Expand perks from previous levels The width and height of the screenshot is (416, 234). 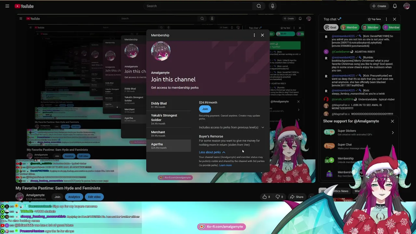pyautogui.click(x=231, y=127)
